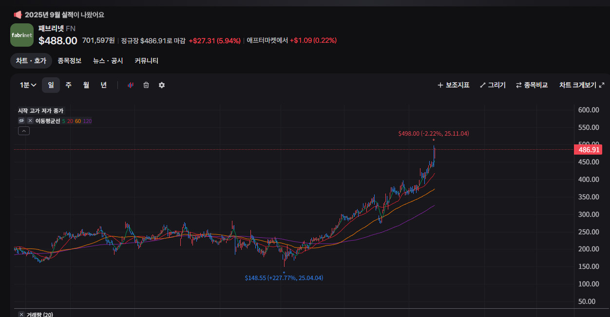Image resolution: width=610 pixels, height=317 pixels.
Task: Open 그리기 drawing tools
Action: (493, 85)
